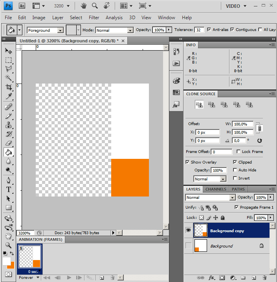Switch to the Channels tab

click(216, 189)
